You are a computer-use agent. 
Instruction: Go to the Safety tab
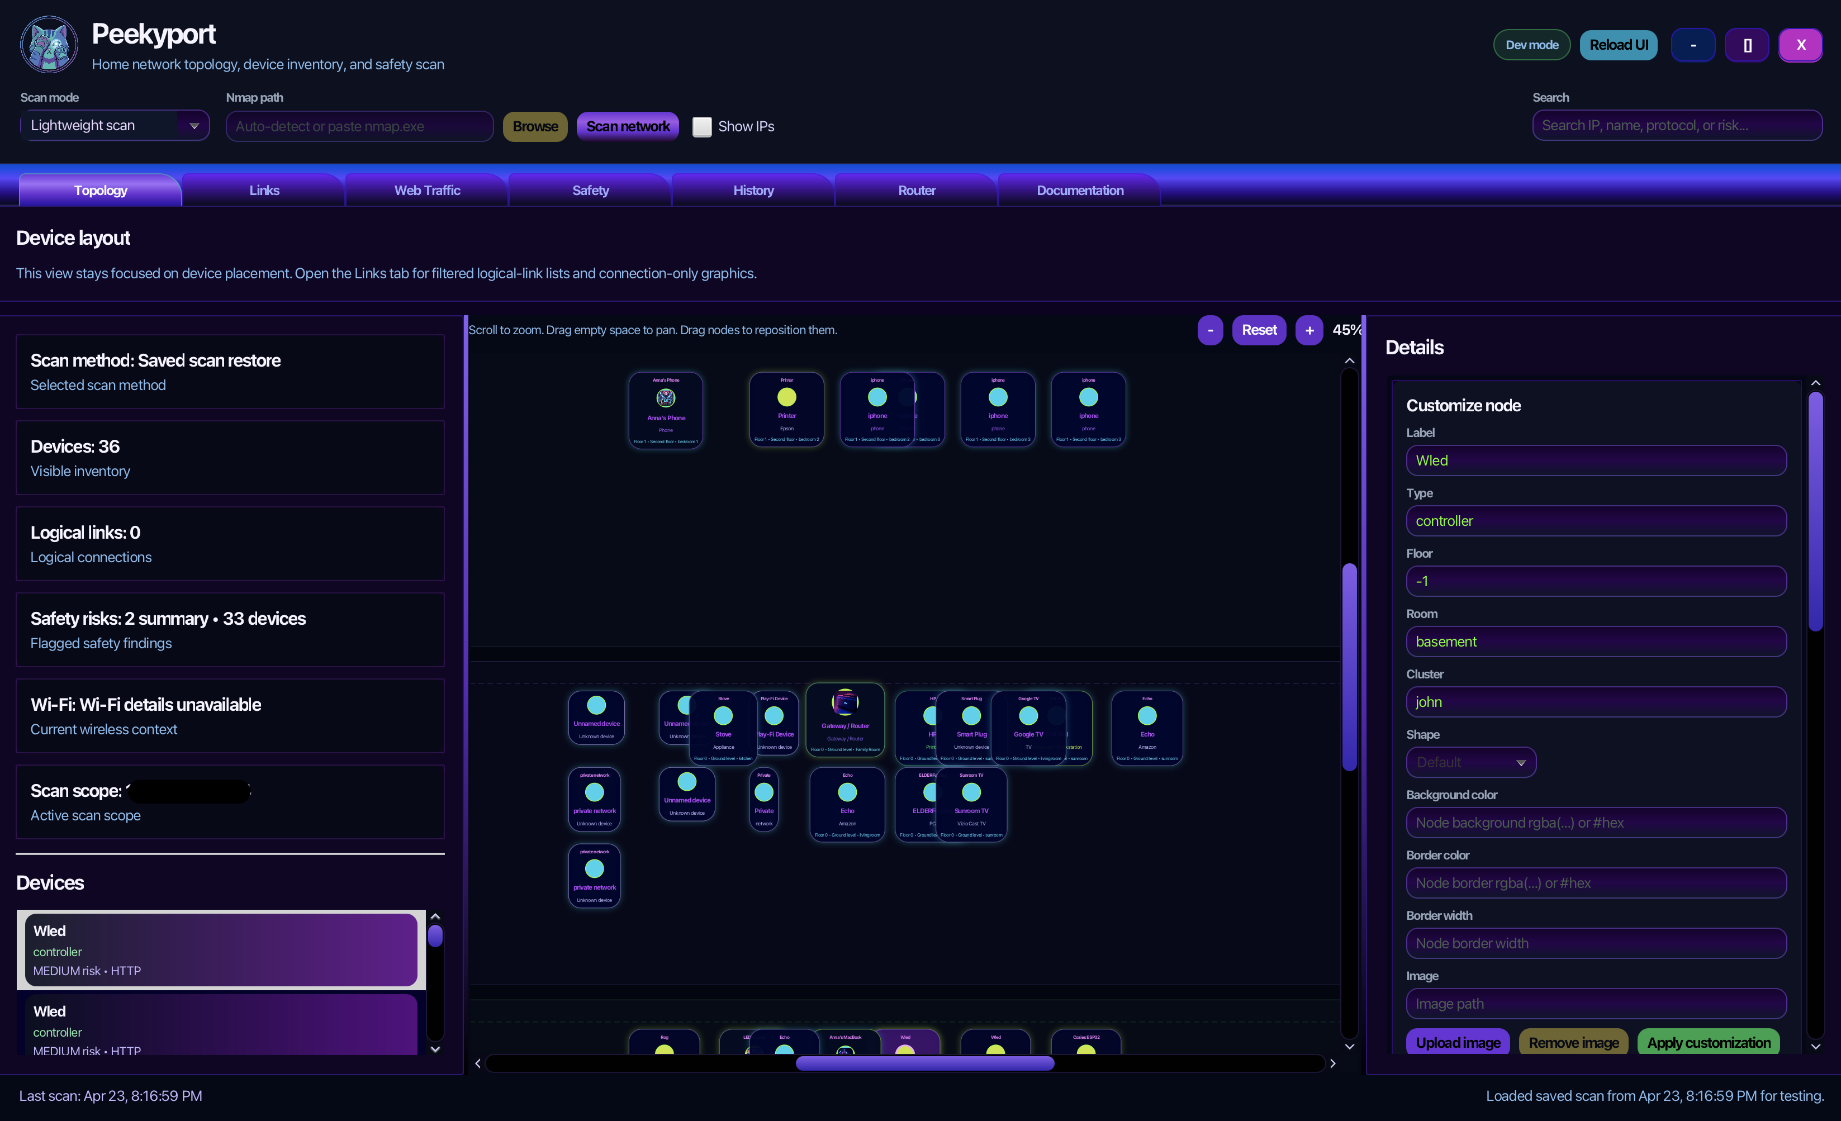590,189
